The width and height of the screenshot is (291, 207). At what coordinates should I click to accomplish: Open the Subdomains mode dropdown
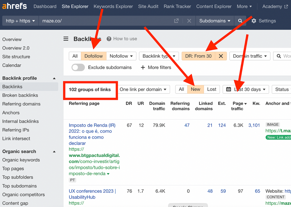click(x=215, y=21)
